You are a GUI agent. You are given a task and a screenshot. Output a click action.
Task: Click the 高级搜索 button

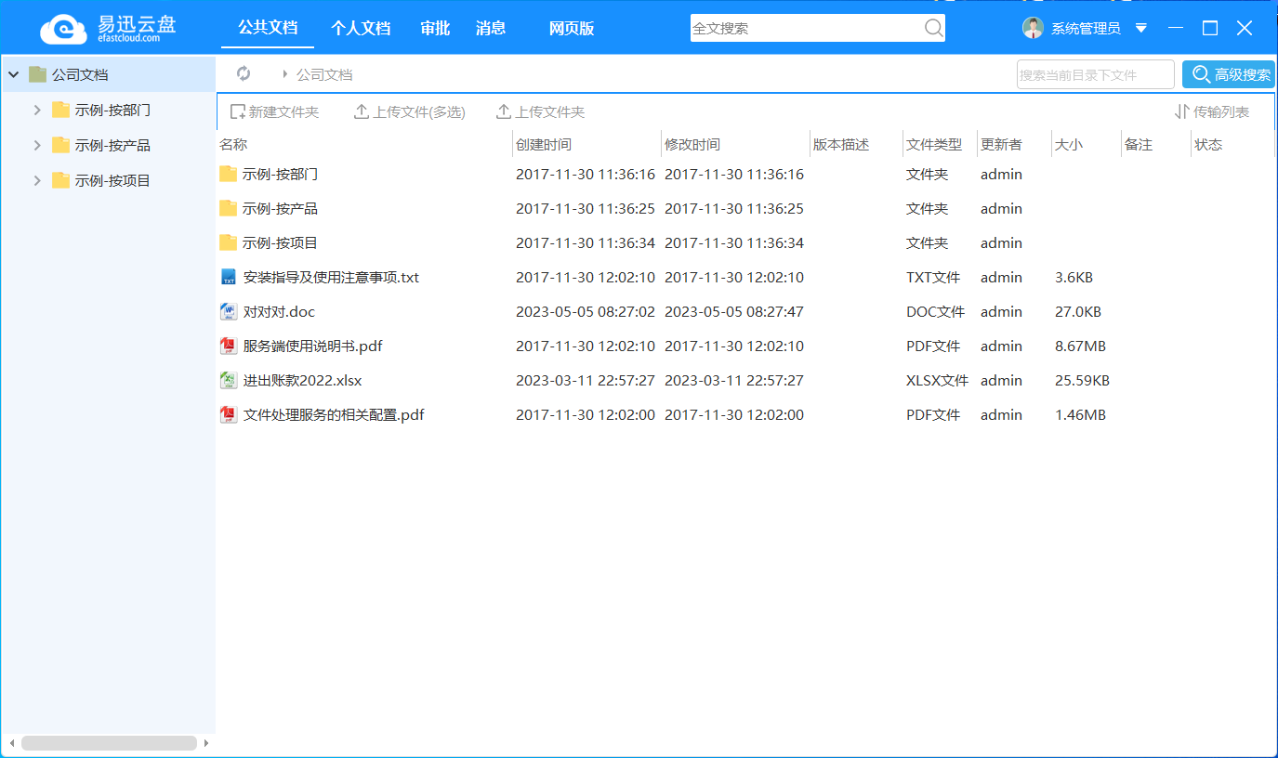pos(1229,74)
